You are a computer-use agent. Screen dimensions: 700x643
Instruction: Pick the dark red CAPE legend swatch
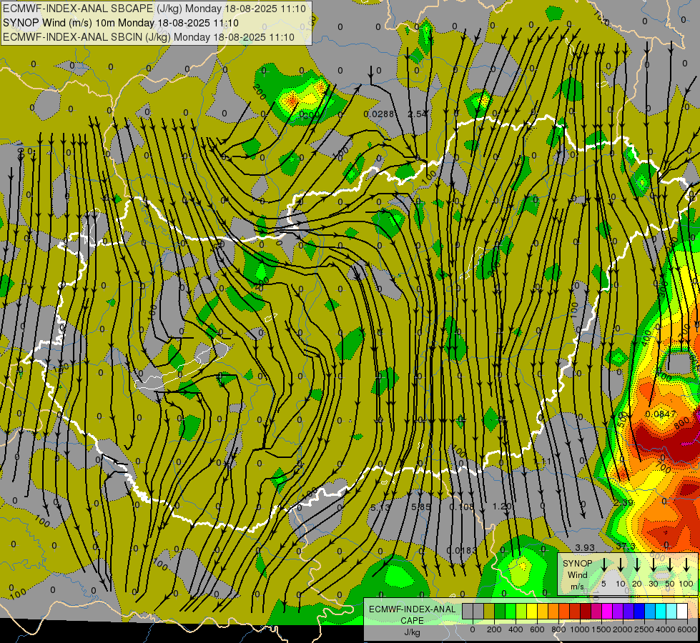coord(586,611)
